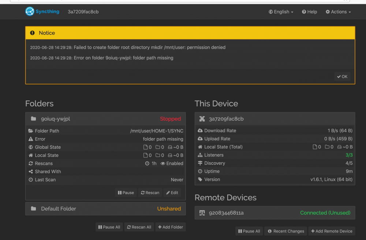The width and height of the screenshot is (366, 240).
Task: Click Pause All under Remote Devices
Action: tap(249, 231)
